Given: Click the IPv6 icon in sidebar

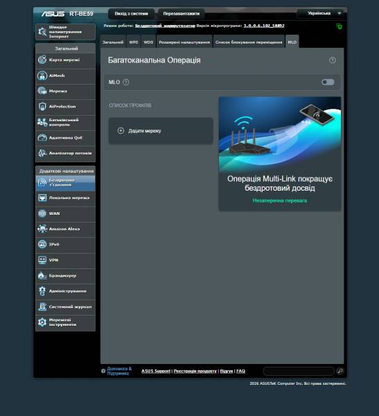Looking at the screenshot, I should pos(42,244).
